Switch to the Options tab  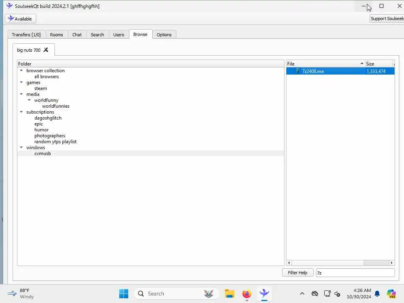coord(164,35)
